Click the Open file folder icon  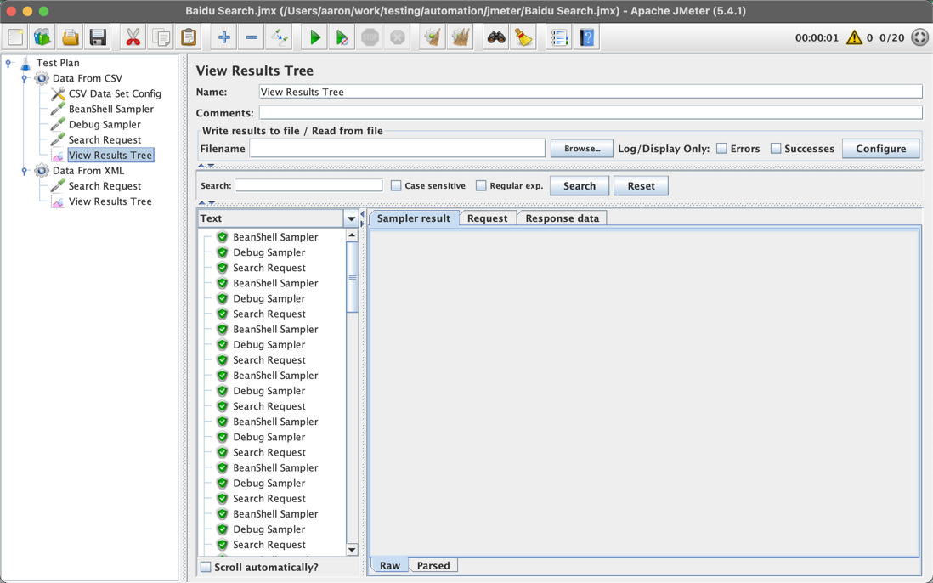click(71, 37)
